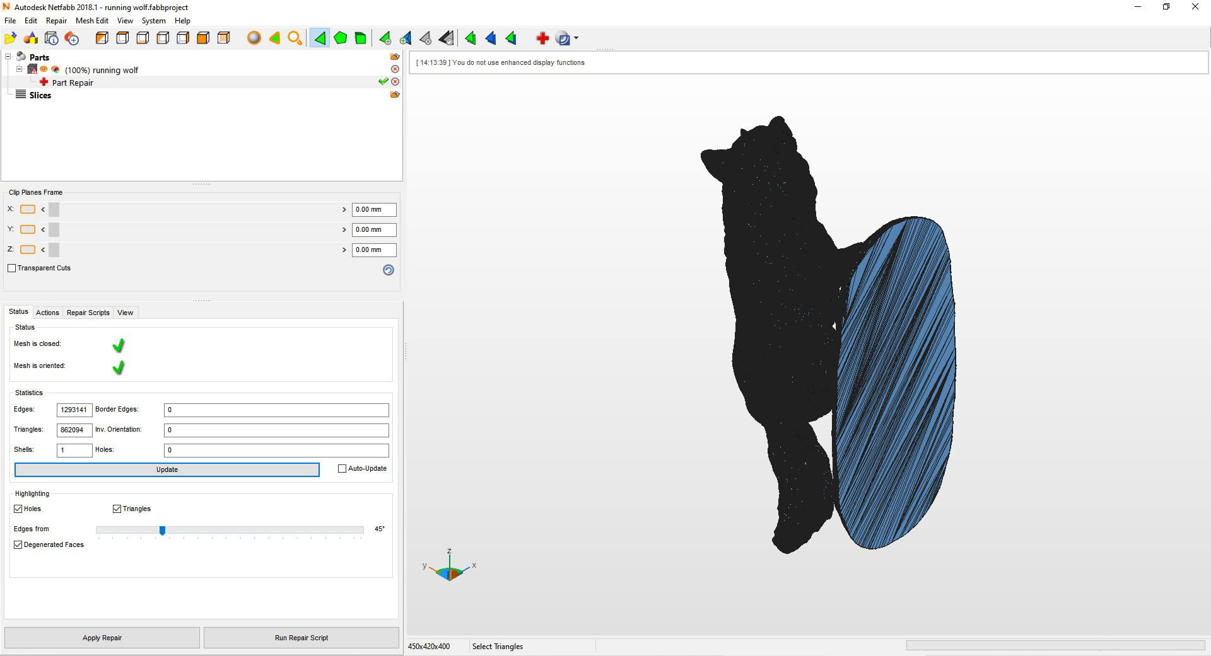The height and width of the screenshot is (656, 1211).
Task: Click the red cross repair icon
Action: [542, 38]
